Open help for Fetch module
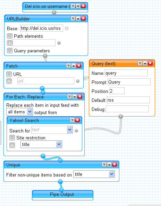This screenshot has height=206, width=161. point(68,66)
